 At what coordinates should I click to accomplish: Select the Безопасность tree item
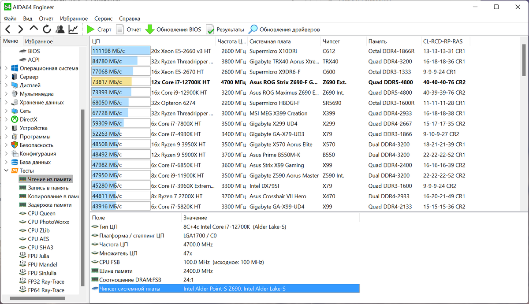[36, 145]
